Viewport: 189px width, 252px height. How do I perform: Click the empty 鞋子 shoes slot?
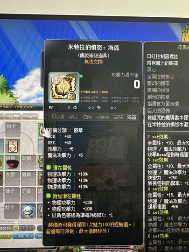[x=12, y=211]
